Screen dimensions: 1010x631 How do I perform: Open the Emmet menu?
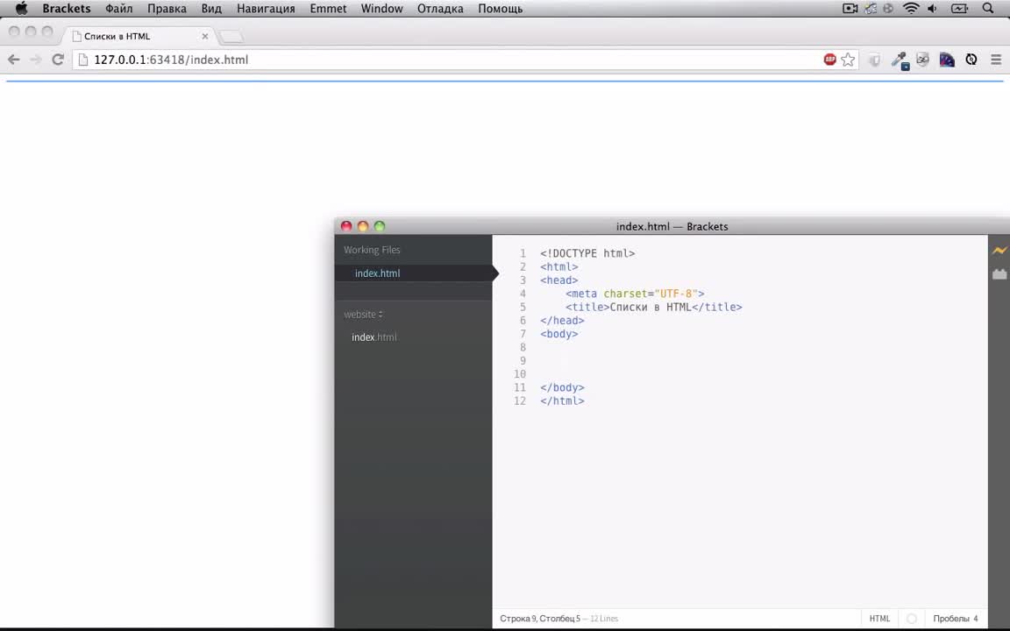tap(328, 9)
